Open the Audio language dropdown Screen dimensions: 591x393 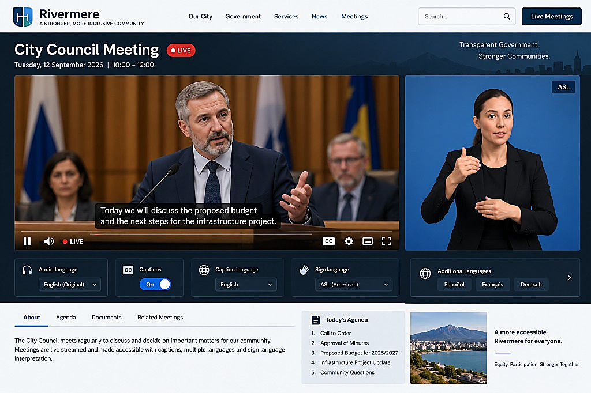(70, 285)
